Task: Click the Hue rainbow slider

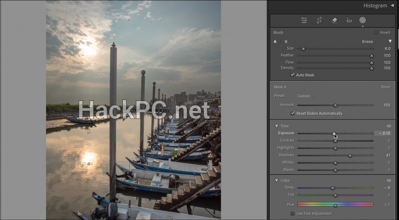Action: coord(335,204)
